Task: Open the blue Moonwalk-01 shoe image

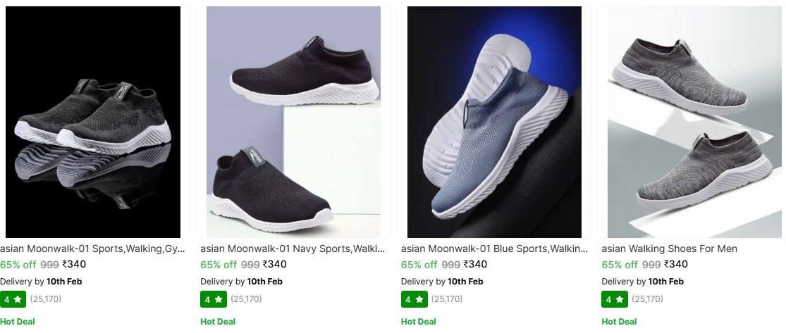Action: point(494,122)
